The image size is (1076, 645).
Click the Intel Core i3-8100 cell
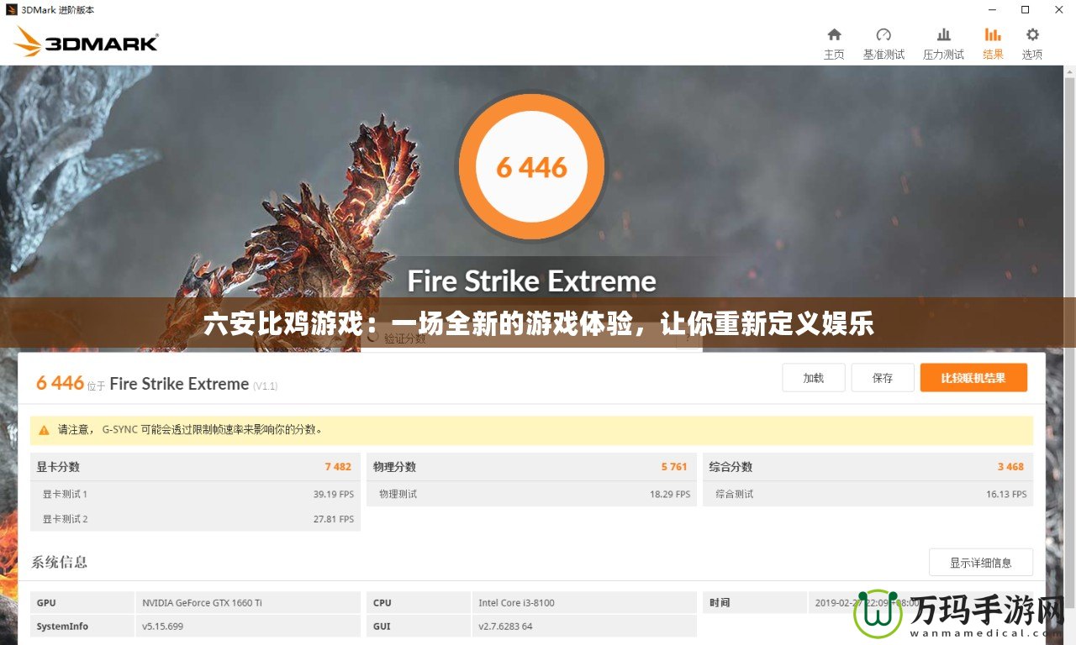(x=583, y=602)
